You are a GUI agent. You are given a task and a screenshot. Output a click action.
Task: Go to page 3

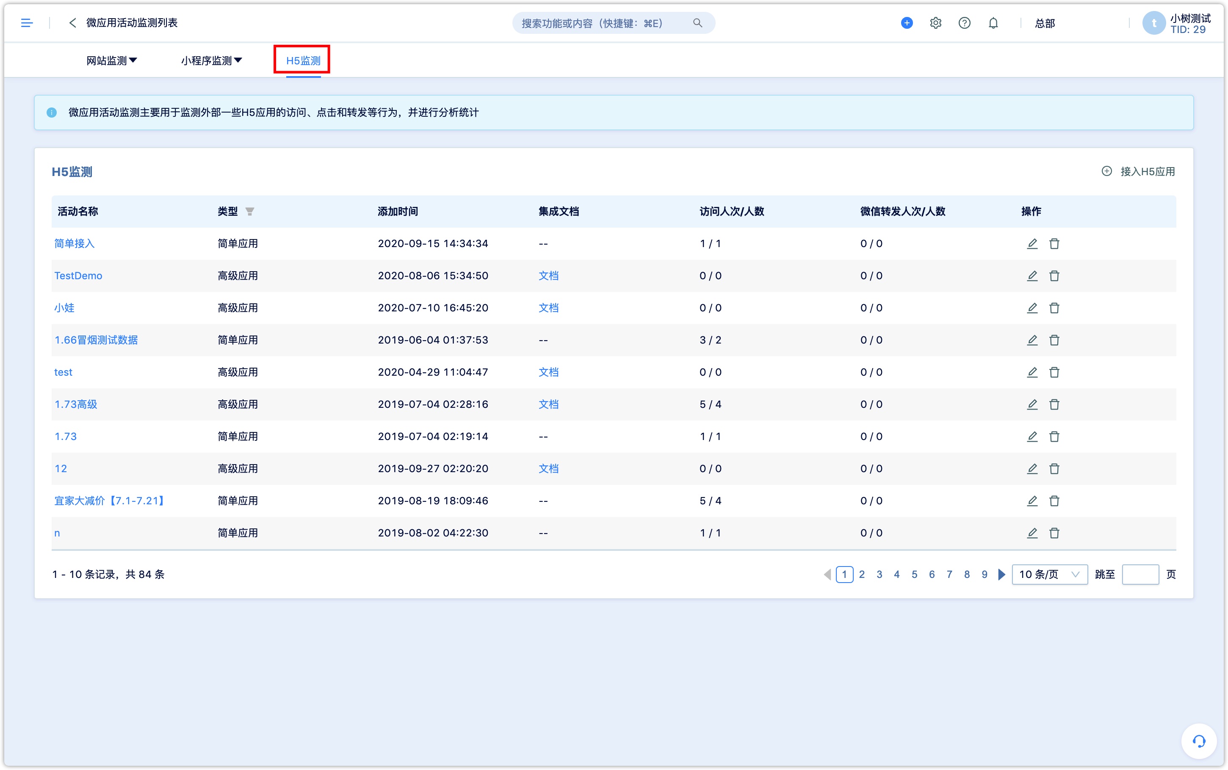point(879,575)
